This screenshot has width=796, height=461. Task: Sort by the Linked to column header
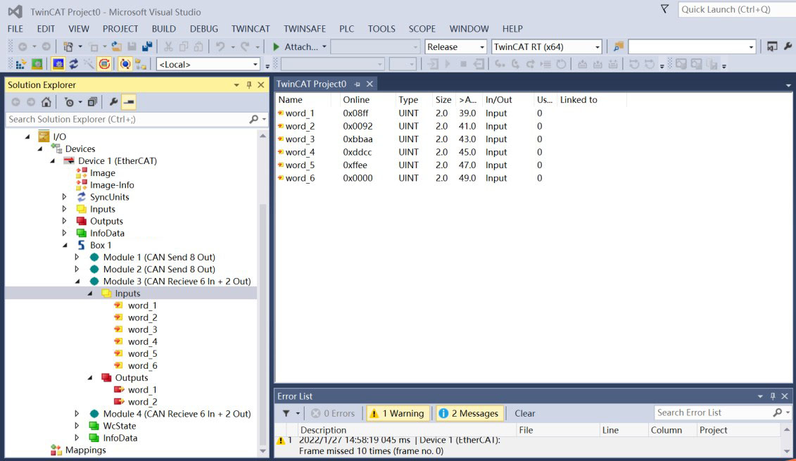point(579,100)
